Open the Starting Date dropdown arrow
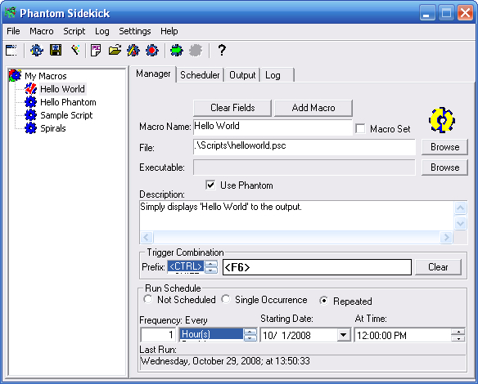This screenshot has width=478, height=384. (x=343, y=335)
